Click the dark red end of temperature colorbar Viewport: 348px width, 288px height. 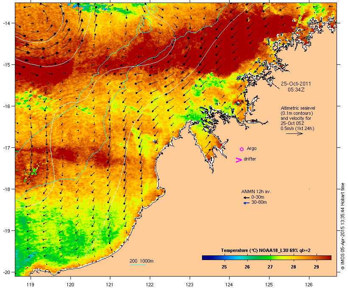[330, 258]
